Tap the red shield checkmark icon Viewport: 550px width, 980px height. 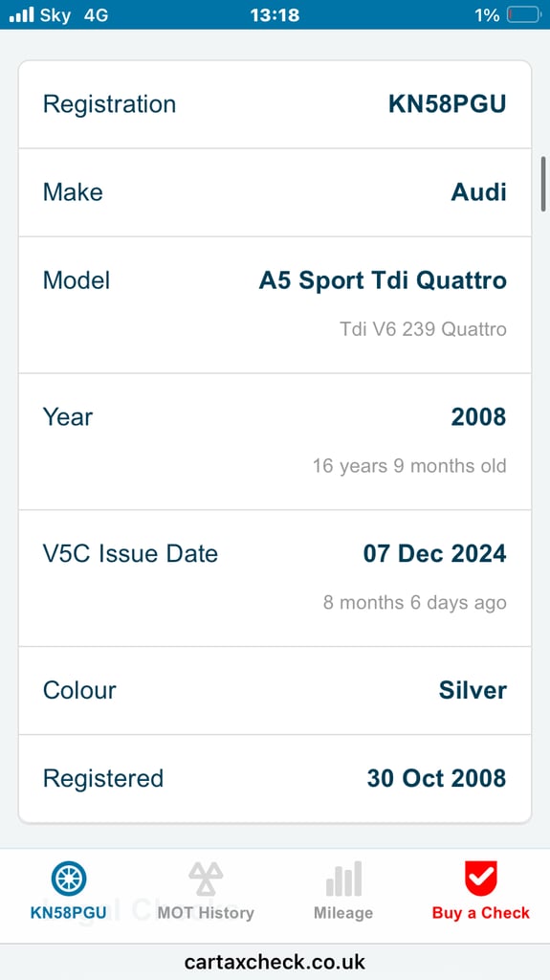480,879
